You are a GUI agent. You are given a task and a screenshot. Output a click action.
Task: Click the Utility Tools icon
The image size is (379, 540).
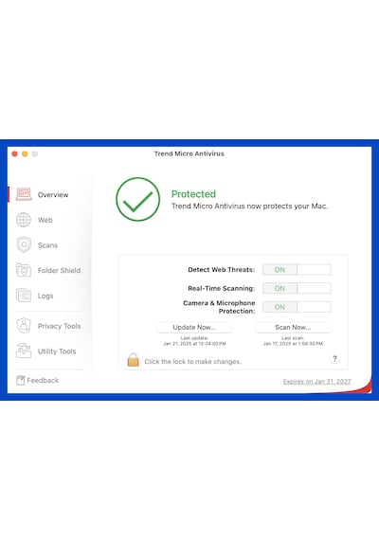tap(24, 351)
